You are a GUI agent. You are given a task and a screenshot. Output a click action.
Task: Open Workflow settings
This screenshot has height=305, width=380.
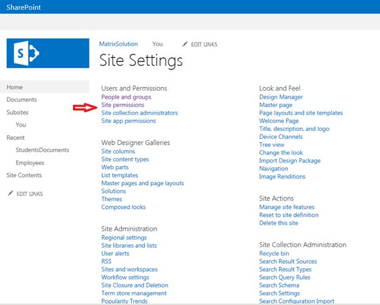[125, 278]
